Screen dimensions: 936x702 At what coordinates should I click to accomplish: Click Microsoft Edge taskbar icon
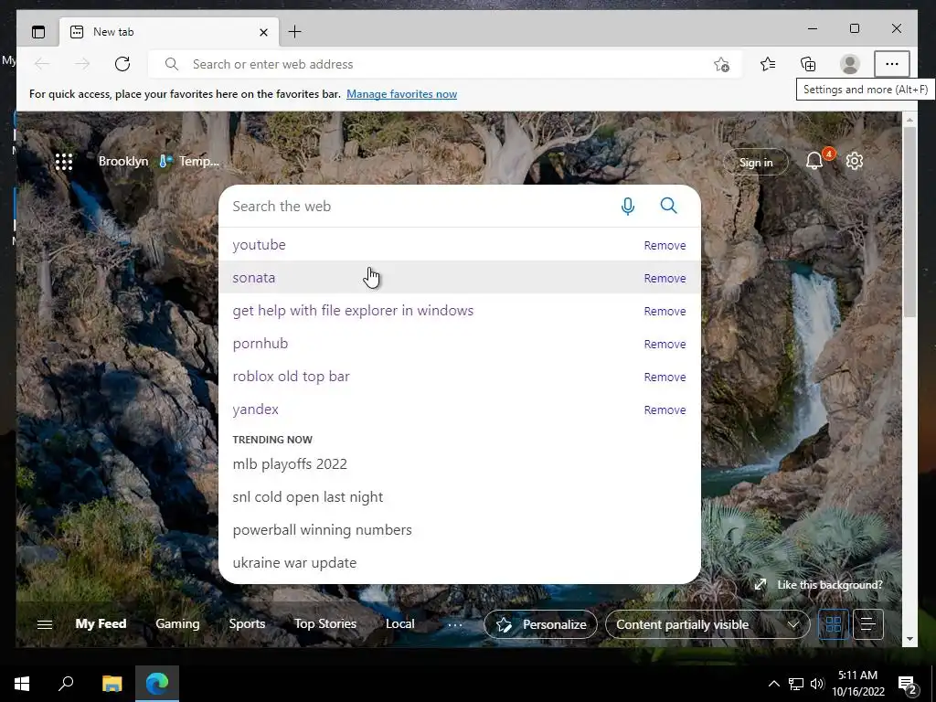(157, 684)
